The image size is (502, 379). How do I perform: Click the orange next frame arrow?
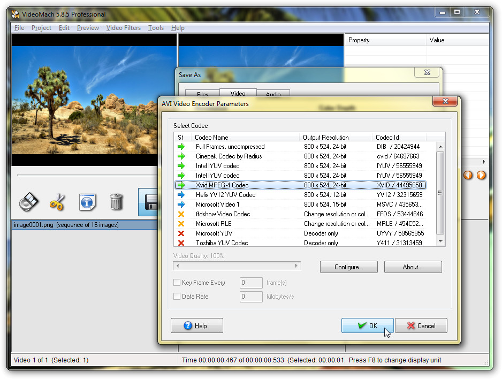481,175
